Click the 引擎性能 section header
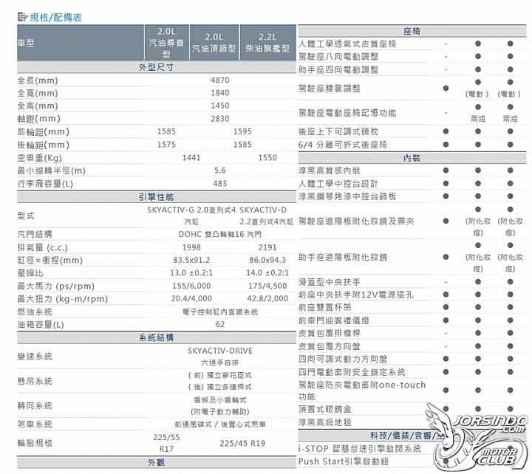The height and width of the screenshot is (474, 532). point(157,197)
